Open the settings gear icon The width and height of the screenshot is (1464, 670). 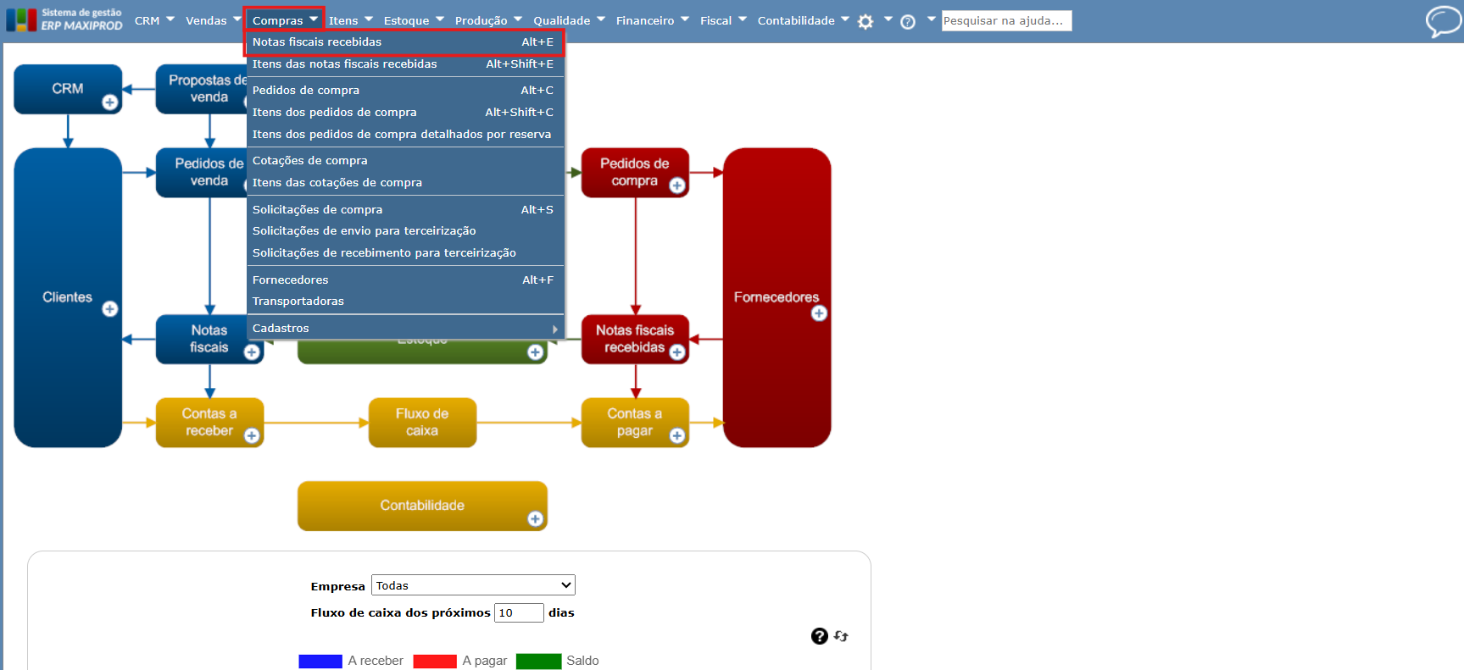(866, 22)
